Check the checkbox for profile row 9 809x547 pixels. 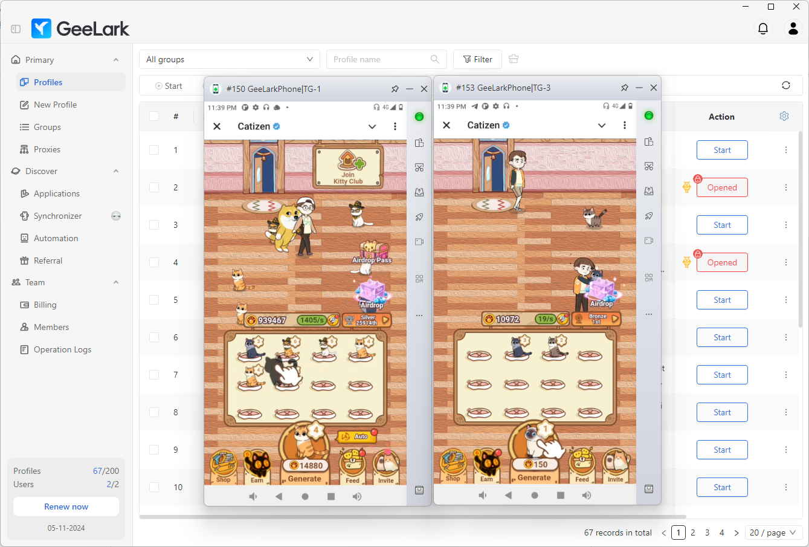coord(154,450)
